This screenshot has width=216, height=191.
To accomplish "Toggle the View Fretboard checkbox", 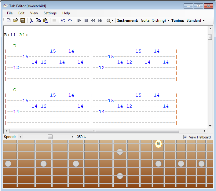I will (x=185, y=137).
